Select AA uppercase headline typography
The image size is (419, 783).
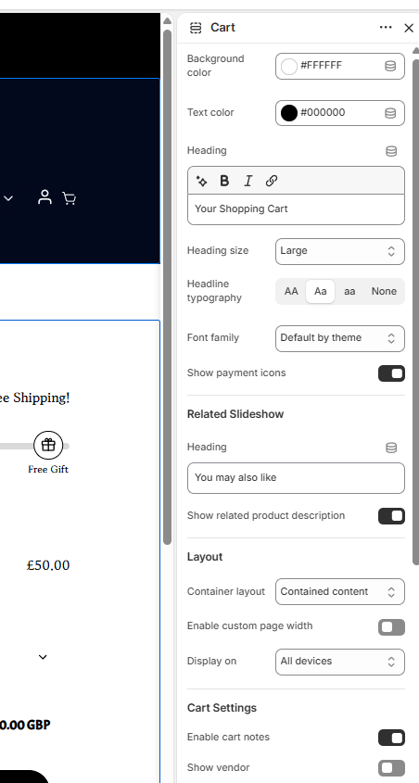[291, 291]
